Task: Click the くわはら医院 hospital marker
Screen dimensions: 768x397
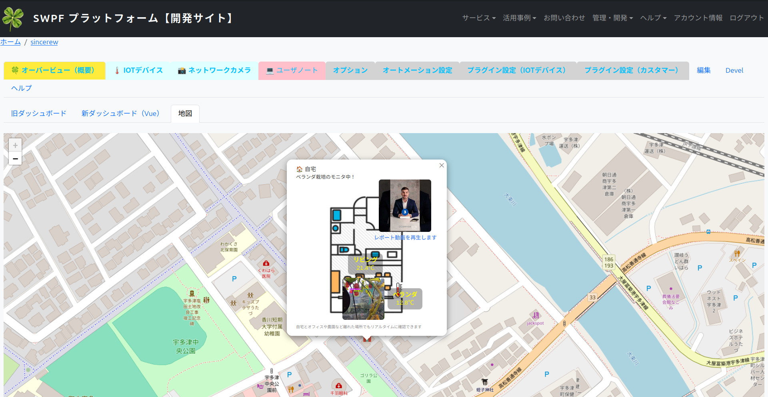Action: 266,263
